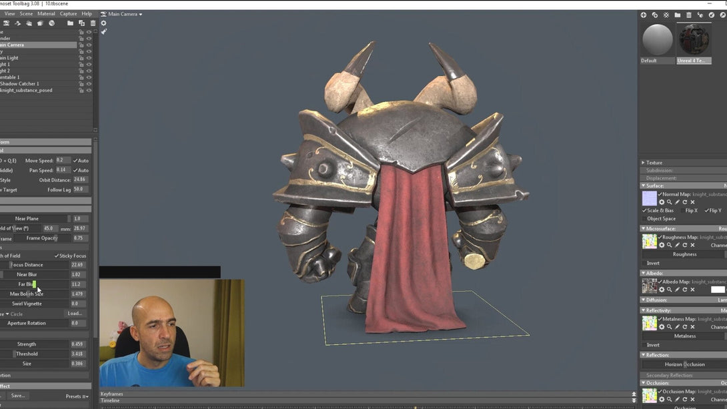Viewport: 727px width, 409px height.
Task: Open the View menu
Action: point(10,14)
